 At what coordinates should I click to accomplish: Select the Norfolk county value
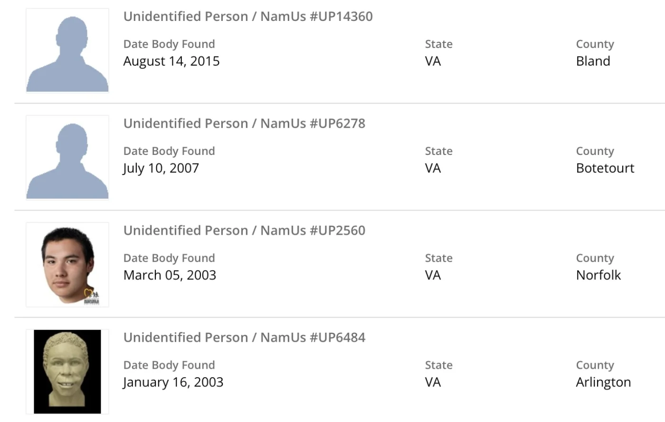click(x=598, y=275)
